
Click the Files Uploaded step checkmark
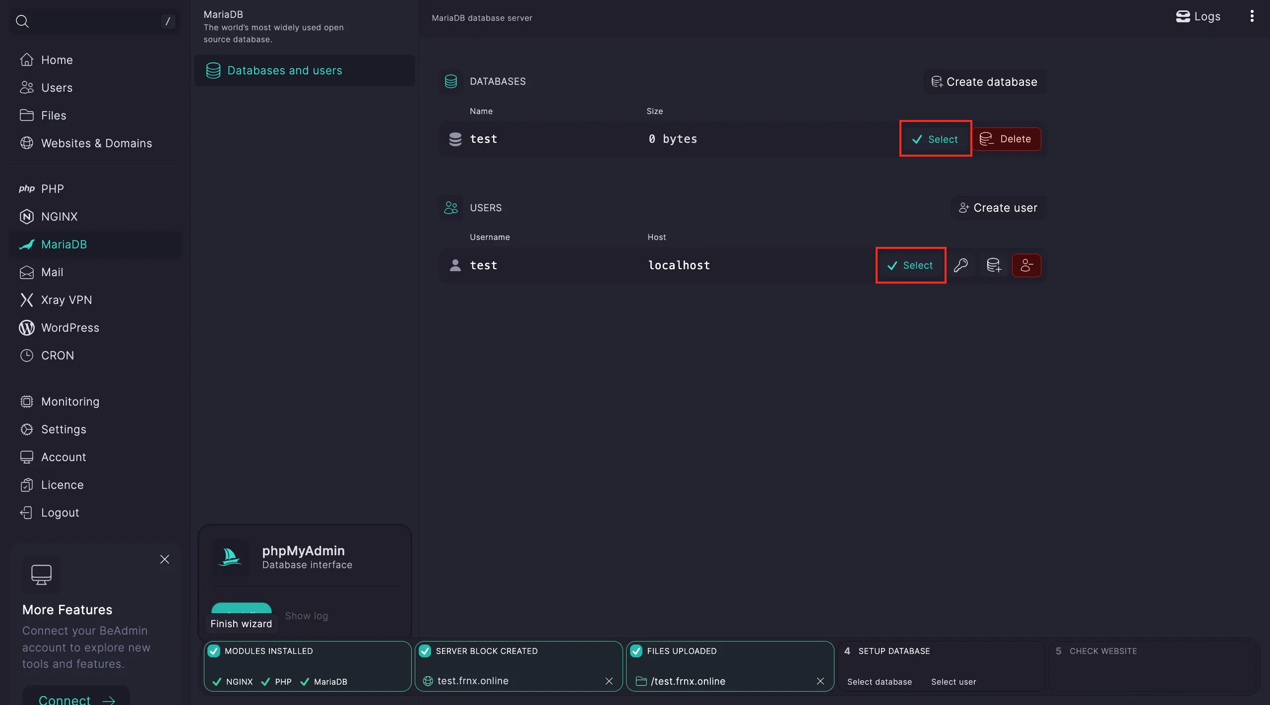(x=636, y=651)
